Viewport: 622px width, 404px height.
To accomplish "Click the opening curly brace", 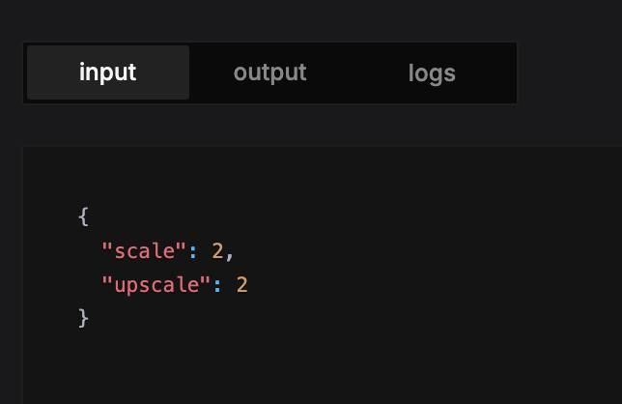I will (x=83, y=216).
